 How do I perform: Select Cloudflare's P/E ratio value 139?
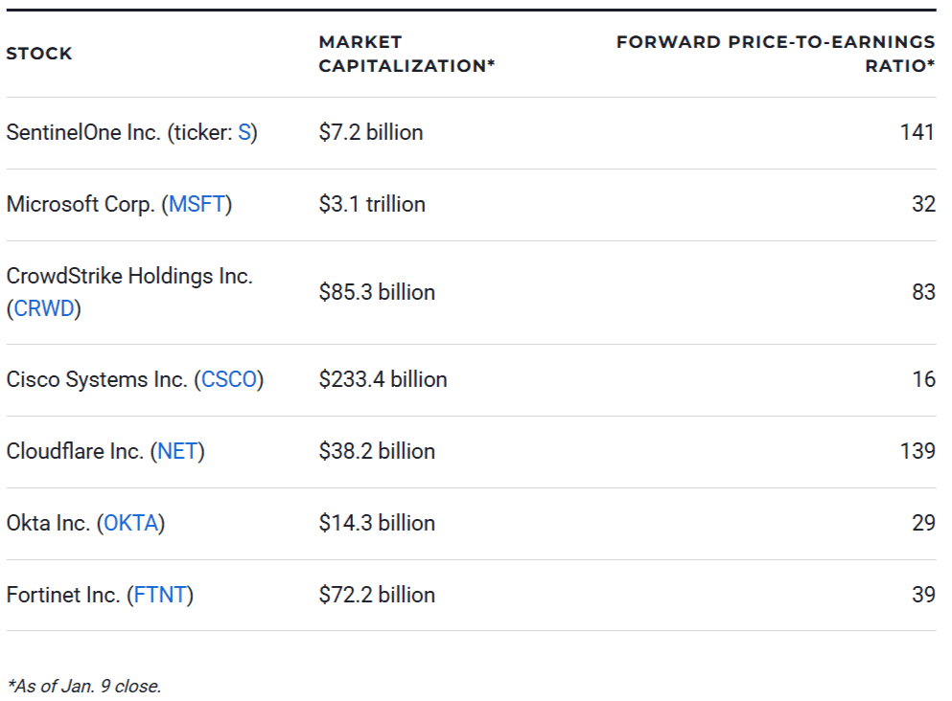pos(917,451)
